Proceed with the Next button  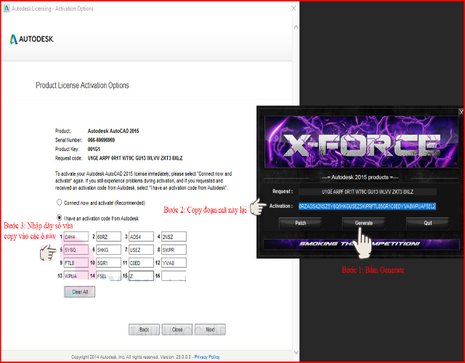pyautogui.click(x=210, y=330)
